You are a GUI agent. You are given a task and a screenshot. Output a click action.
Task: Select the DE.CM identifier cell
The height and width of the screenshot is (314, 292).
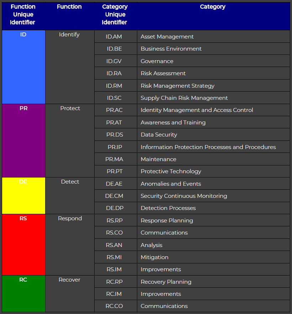click(x=116, y=196)
